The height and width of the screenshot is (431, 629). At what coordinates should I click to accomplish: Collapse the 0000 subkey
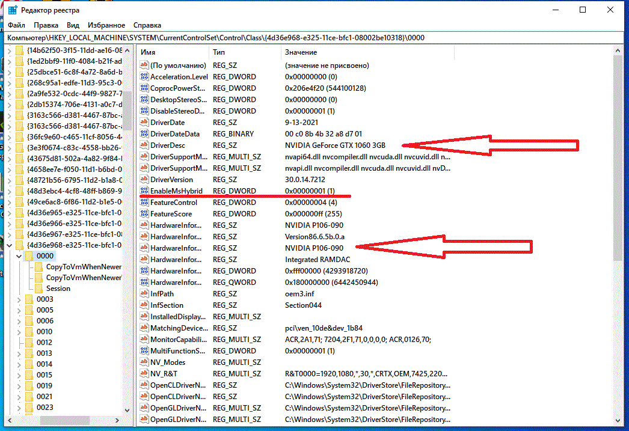19,256
